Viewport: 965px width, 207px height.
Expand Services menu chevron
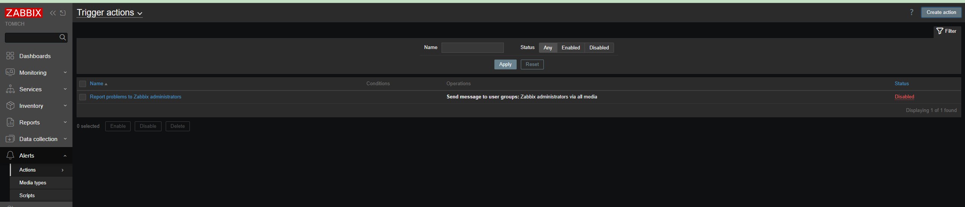pyautogui.click(x=65, y=89)
